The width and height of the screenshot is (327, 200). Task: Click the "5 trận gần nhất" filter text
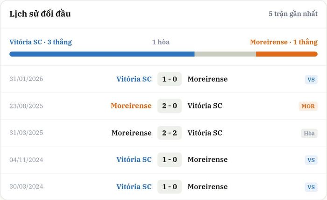coord(293,14)
